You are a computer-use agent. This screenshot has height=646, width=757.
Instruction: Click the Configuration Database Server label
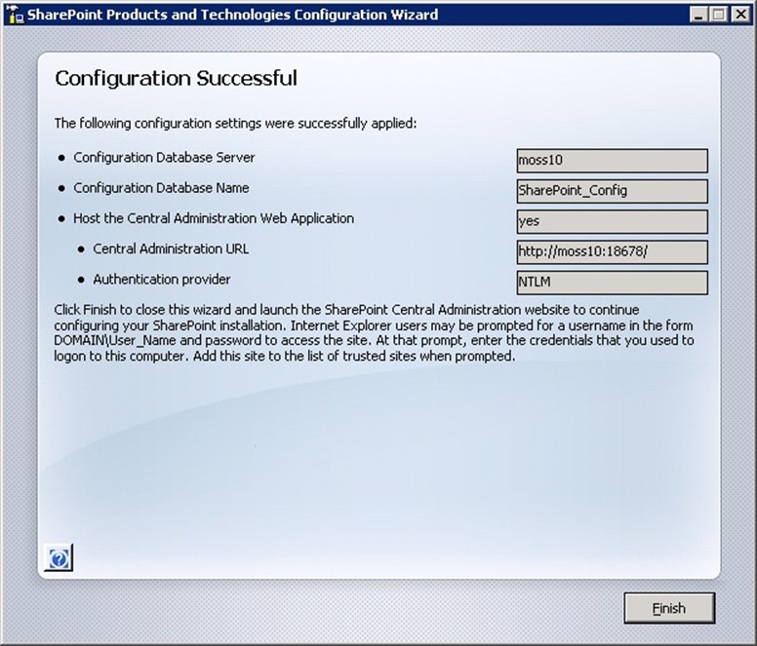coord(164,157)
